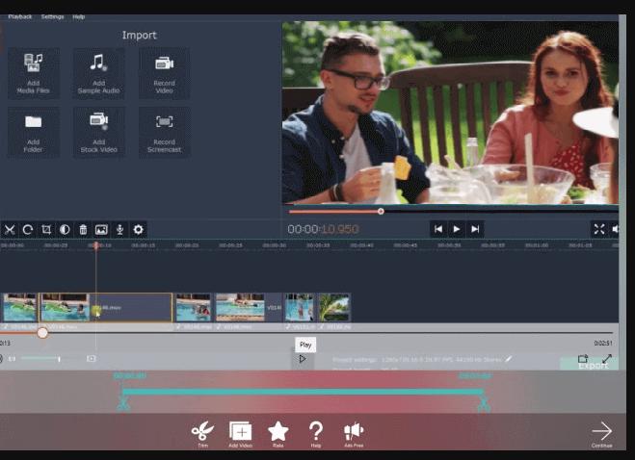Click the Export button
This screenshot has width=635, height=460.
(x=592, y=365)
